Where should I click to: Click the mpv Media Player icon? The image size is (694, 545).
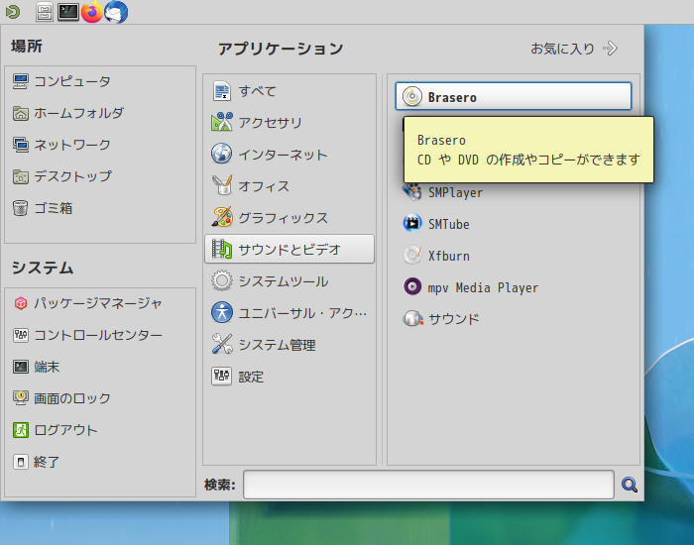pyautogui.click(x=412, y=286)
